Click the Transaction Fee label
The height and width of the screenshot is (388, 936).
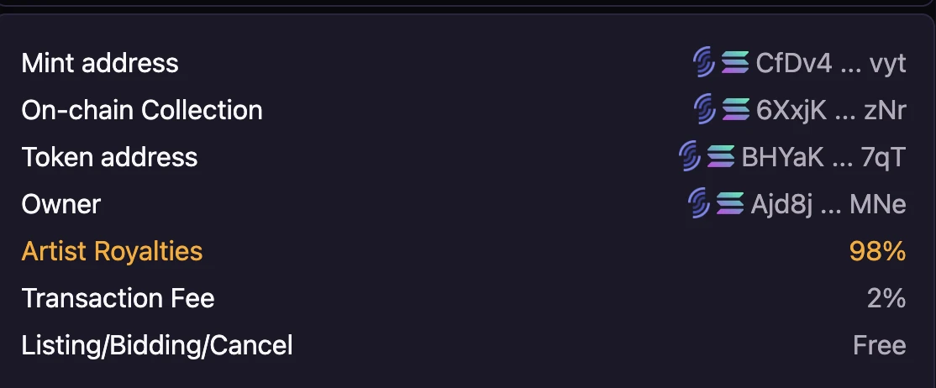(118, 297)
